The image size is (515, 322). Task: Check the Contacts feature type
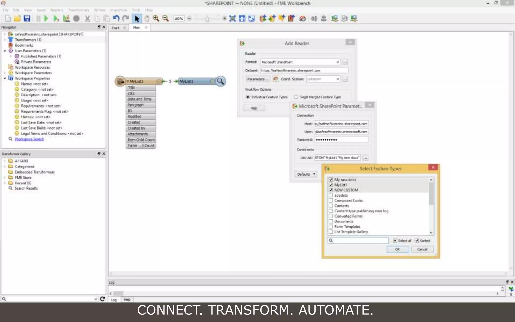click(331, 206)
